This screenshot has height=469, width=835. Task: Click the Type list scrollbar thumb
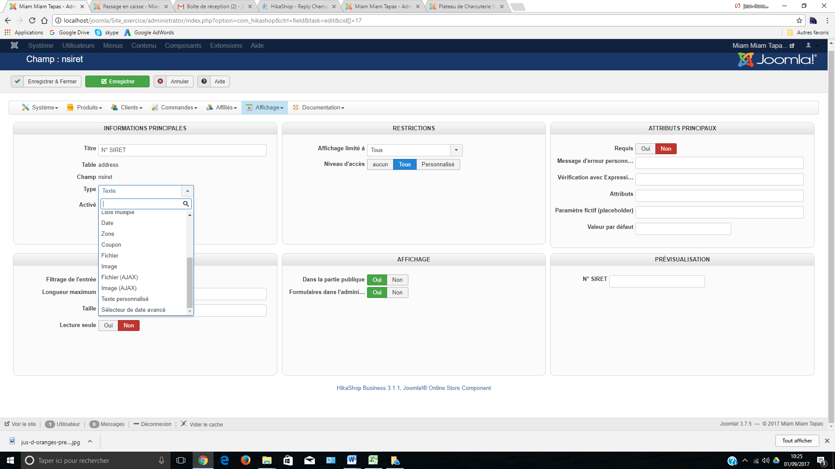point(190,282)
